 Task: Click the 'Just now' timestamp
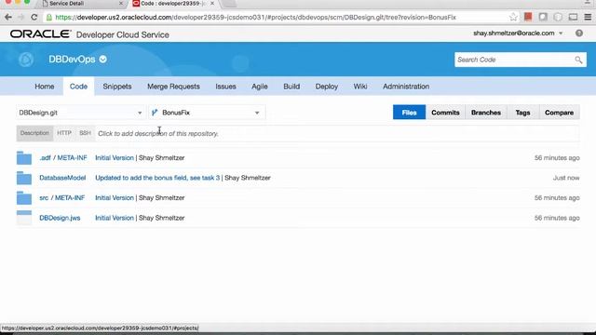pyautogui.click(x=566, y=178)
